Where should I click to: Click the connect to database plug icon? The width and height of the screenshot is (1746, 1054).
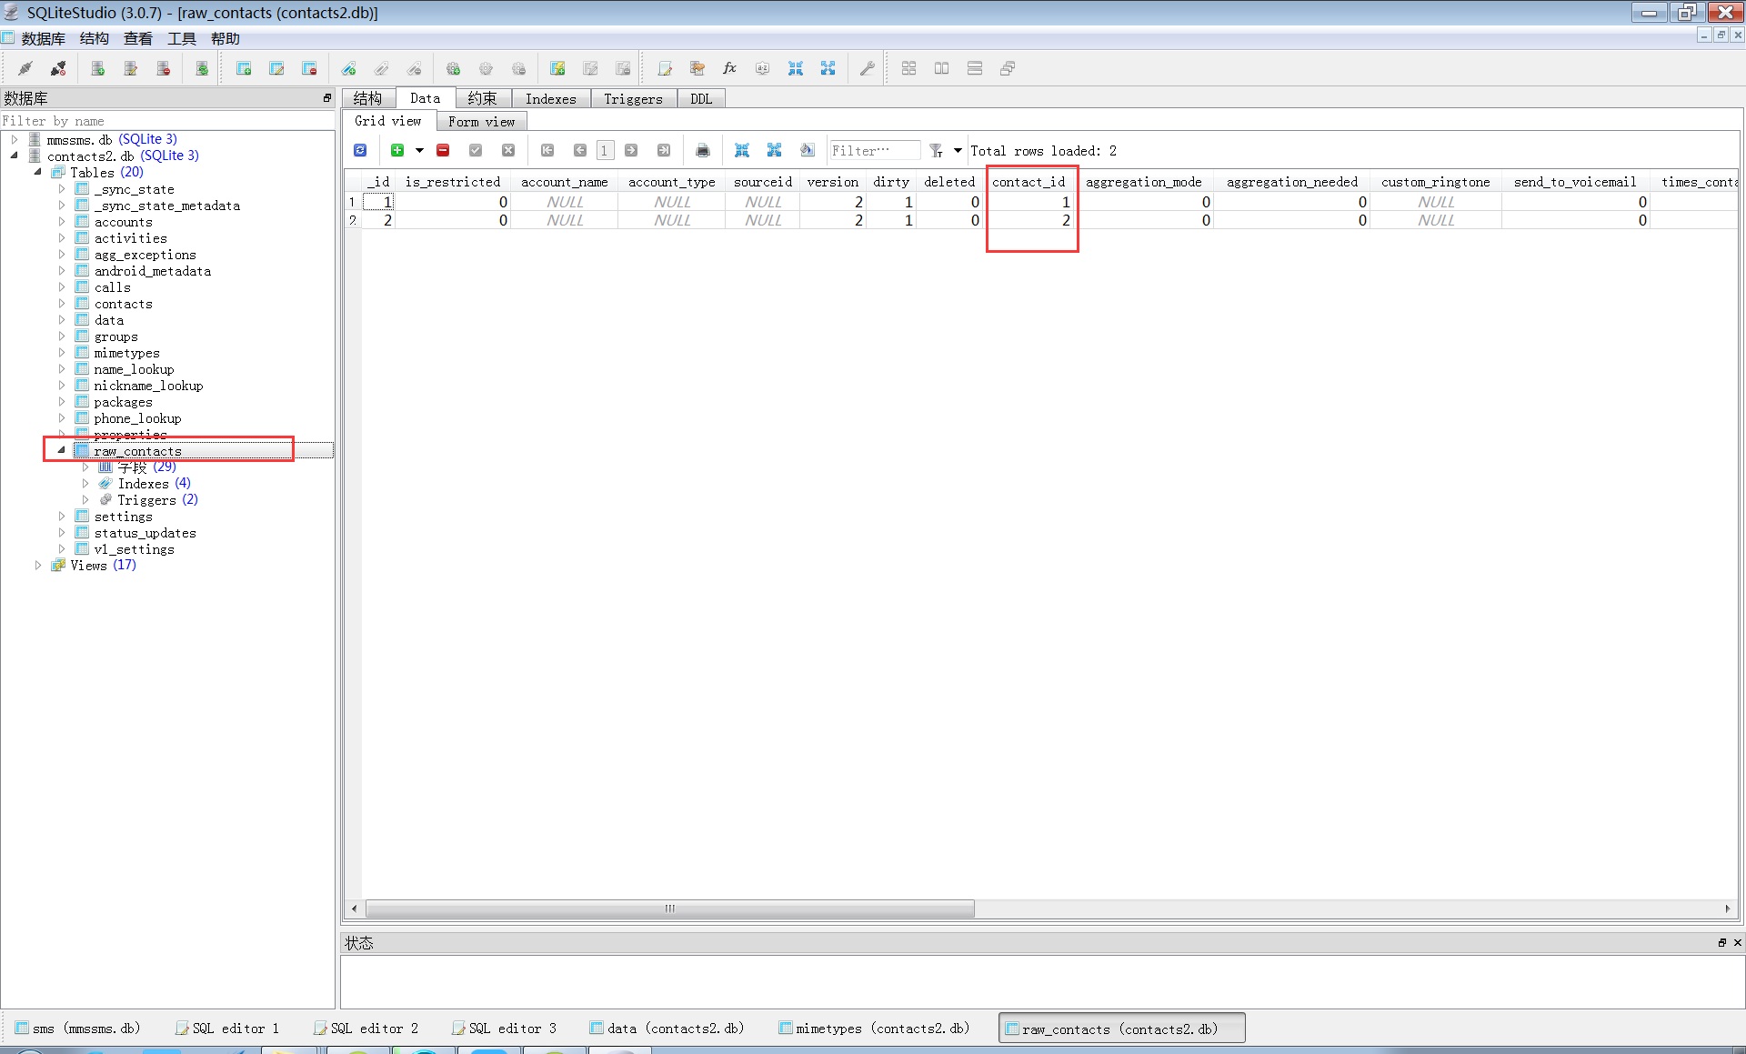pyautogui.click(x=25, y=68)
